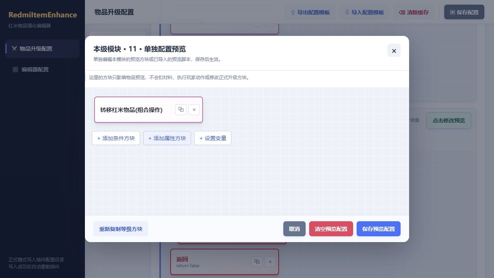Click 保存配置 in the top bar
This screenshot has height=278, width=494.
click(464, 12)
